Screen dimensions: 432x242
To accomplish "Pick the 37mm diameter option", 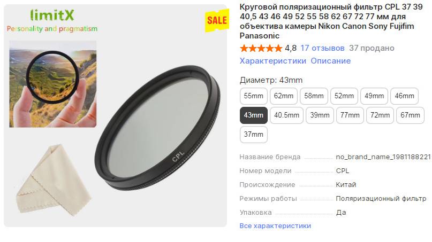I will pyautogui.click(x=253, y=135).
